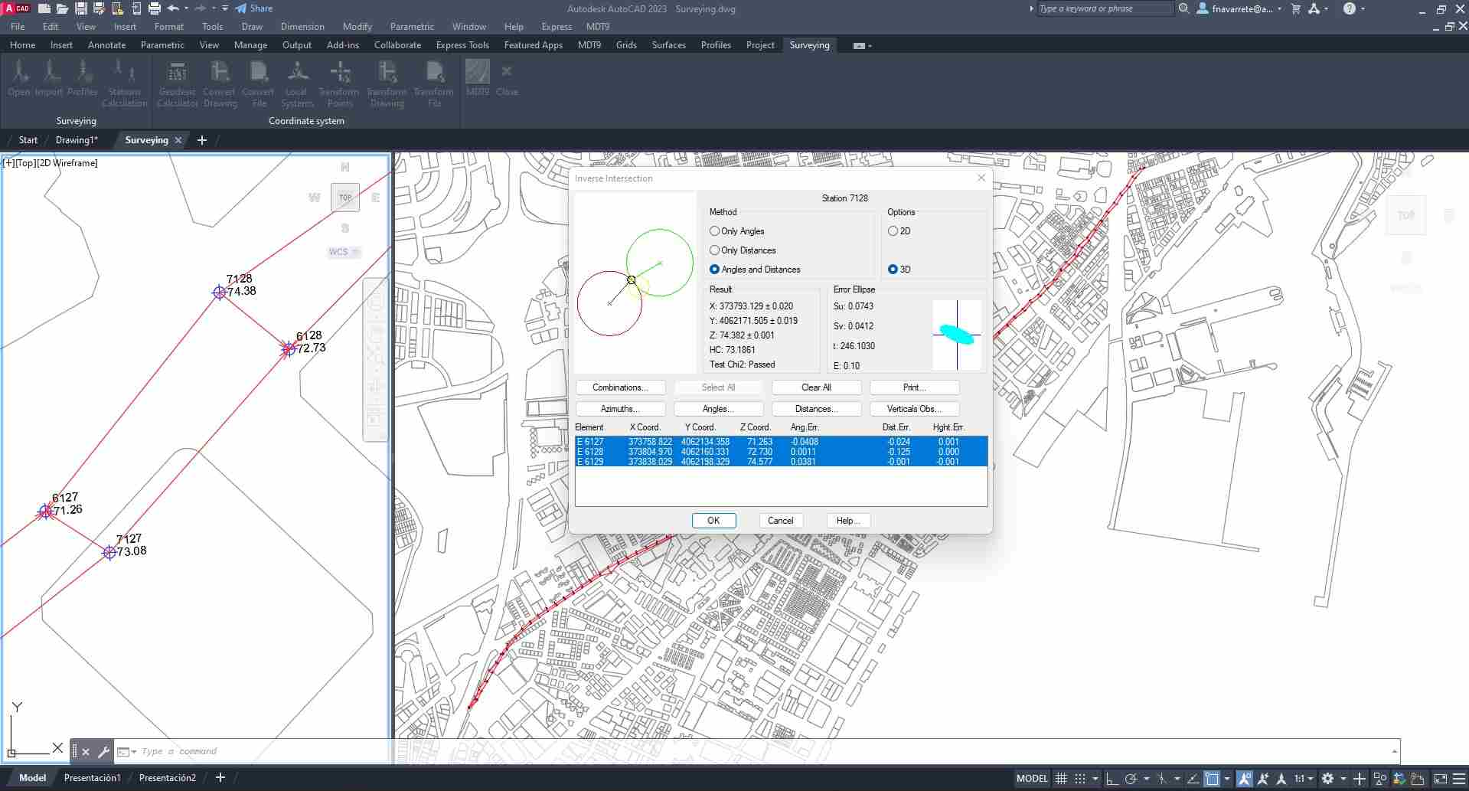The image size is (1469, 791).
Task: Open the Parametric menu in menu bar
Action: click(412, 27)
